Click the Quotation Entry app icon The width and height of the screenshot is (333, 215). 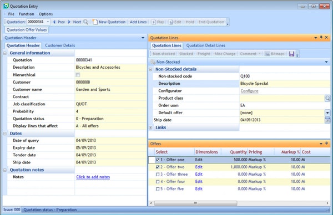(6, 6)
